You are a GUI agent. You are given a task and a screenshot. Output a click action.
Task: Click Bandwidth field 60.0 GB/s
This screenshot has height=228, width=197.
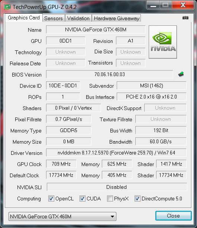pos(161,141)
